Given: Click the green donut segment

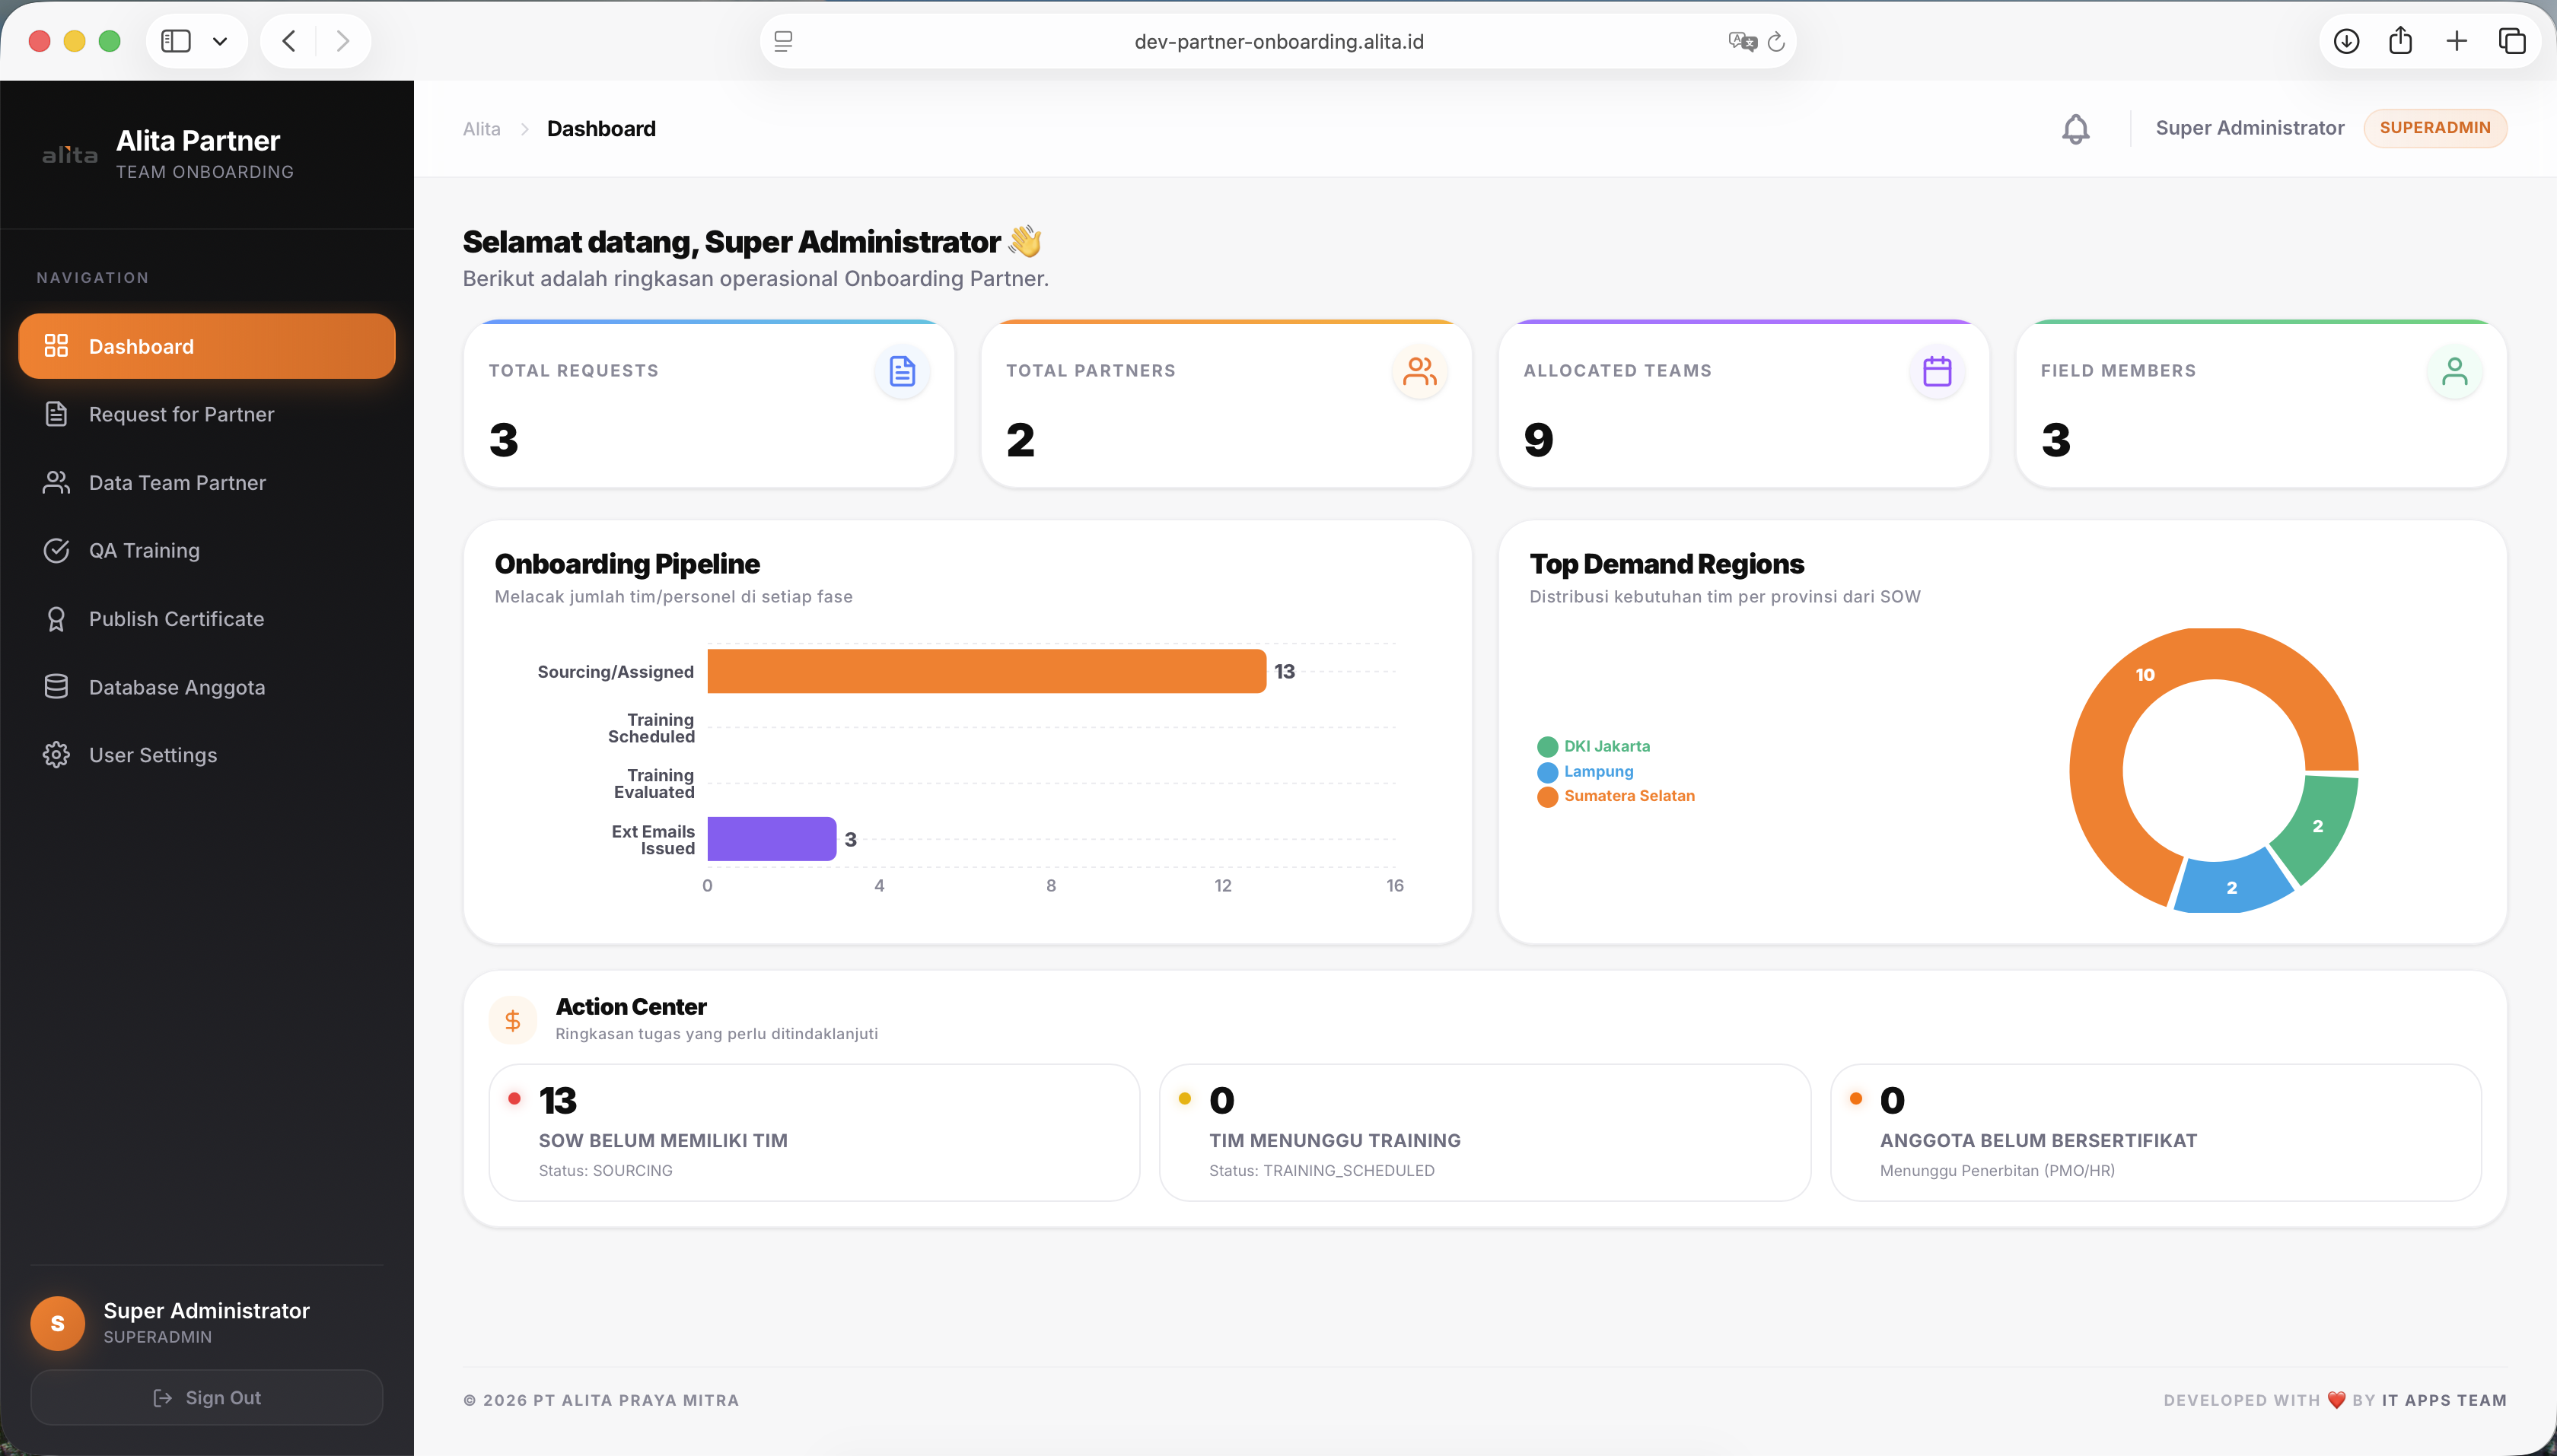Looking at the screenshot, I should coord(2319,825).
